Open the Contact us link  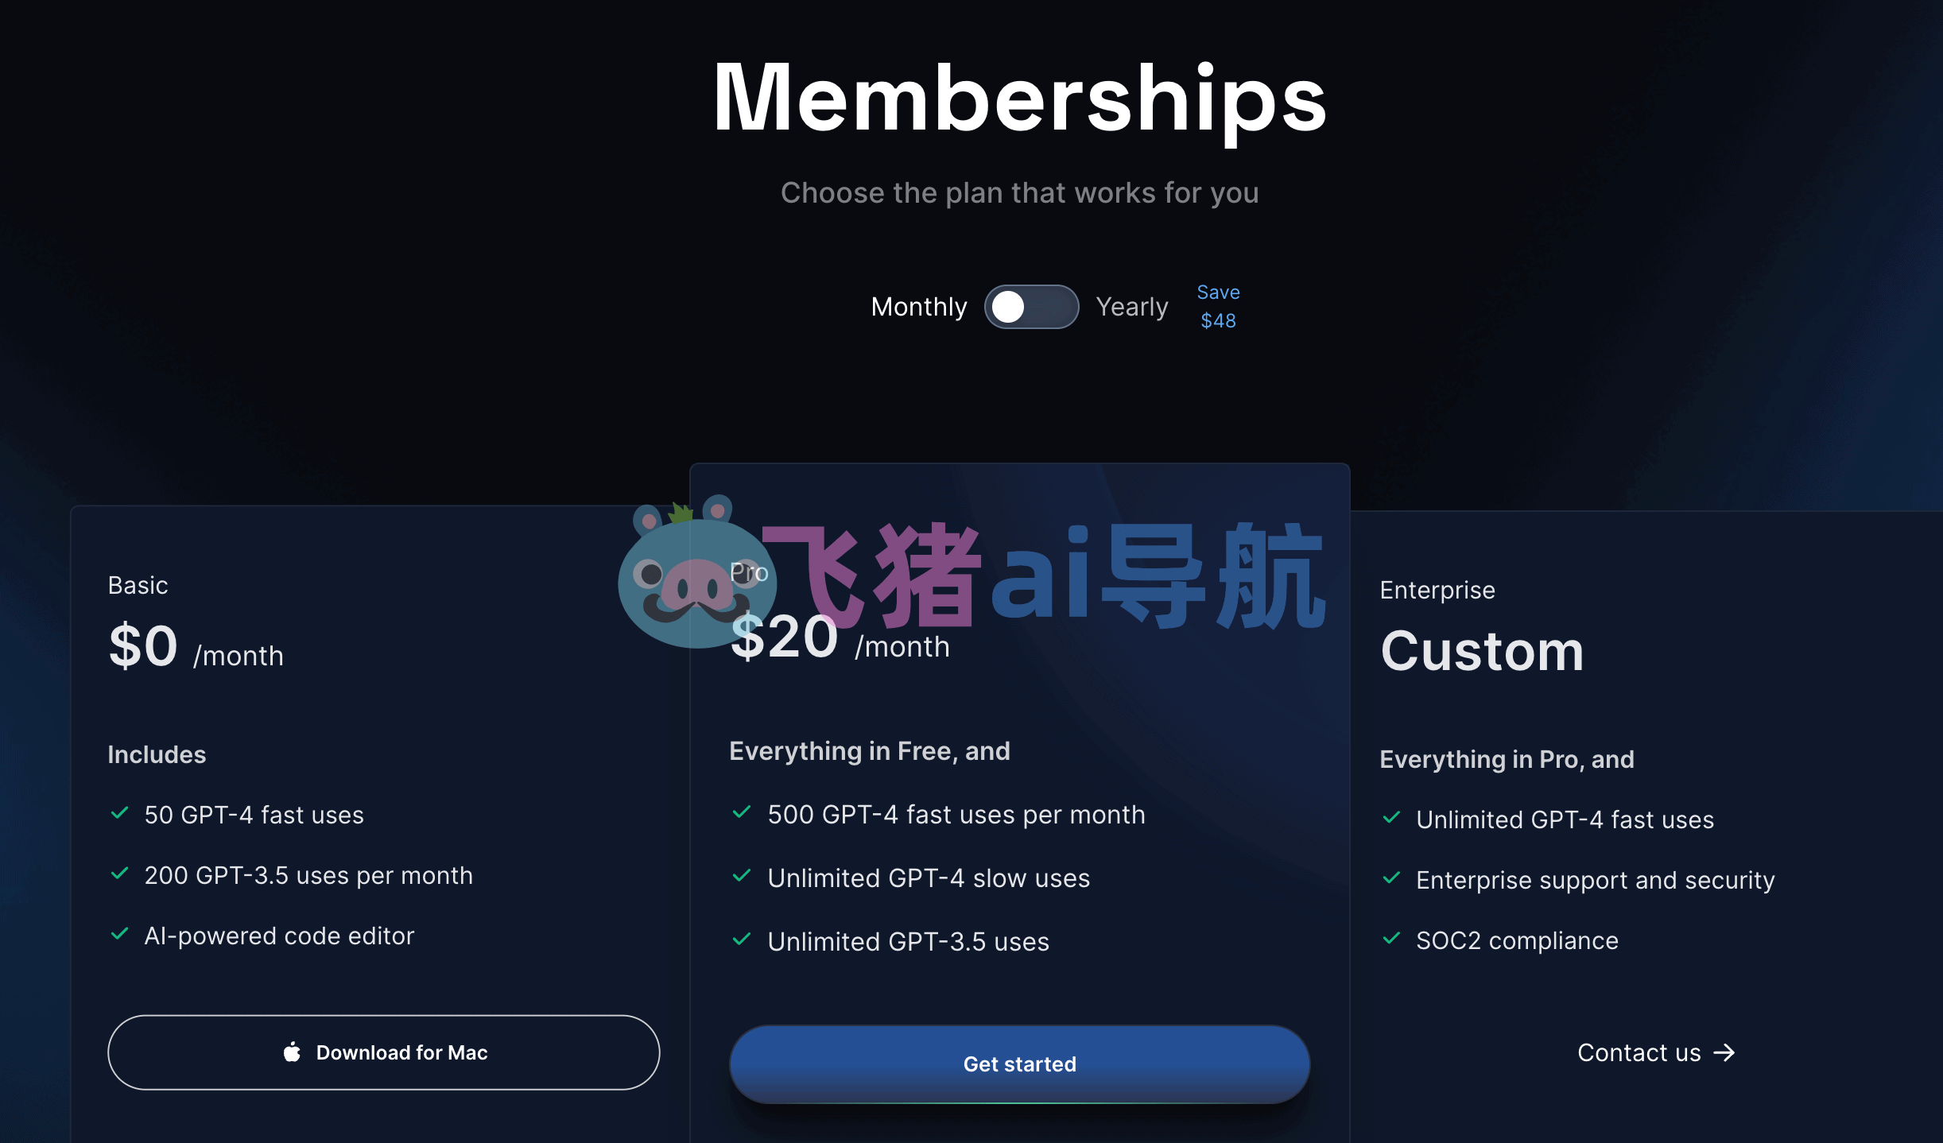1656,1052
